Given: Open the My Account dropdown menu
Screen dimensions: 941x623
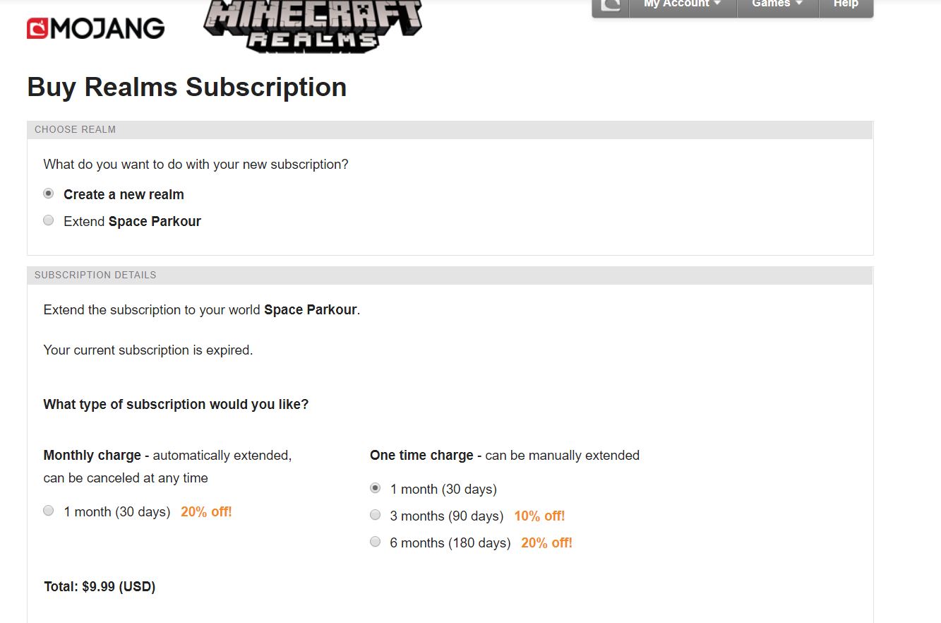Looking at the screenshot, I should 683,6.
